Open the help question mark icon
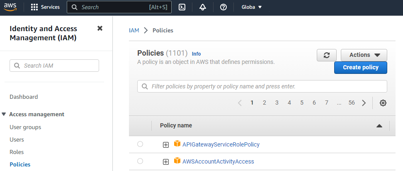The width and height of the screenshot is (403, 171). point(223,7)
